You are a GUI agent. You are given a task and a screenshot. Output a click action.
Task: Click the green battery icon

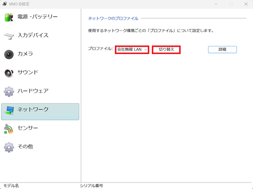click(x=9, y=17)
